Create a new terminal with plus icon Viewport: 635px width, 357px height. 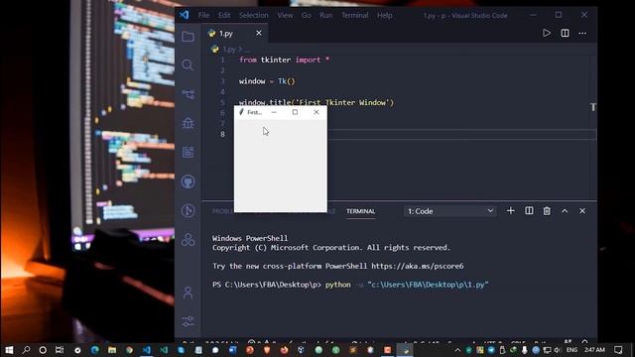click(x=511, y=211)
